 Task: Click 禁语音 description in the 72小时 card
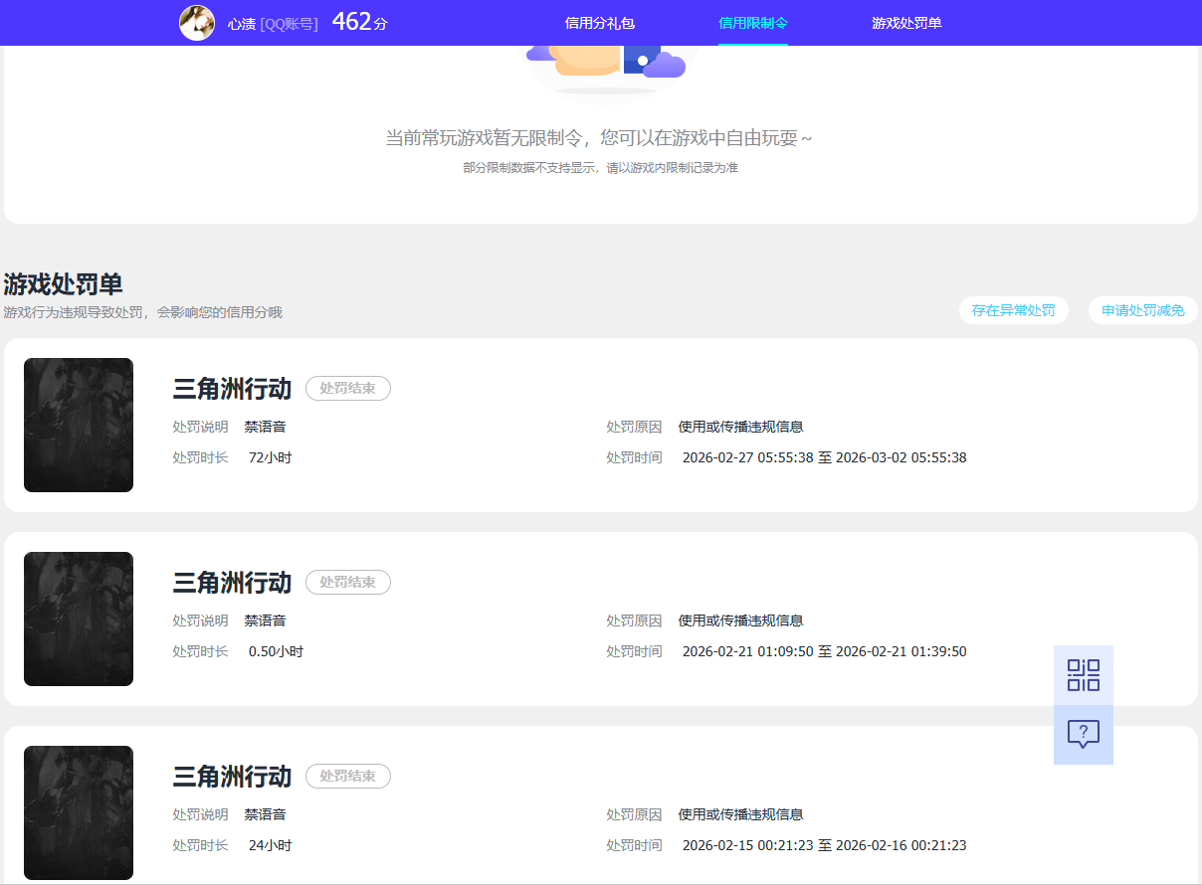[x=266, y=427]
